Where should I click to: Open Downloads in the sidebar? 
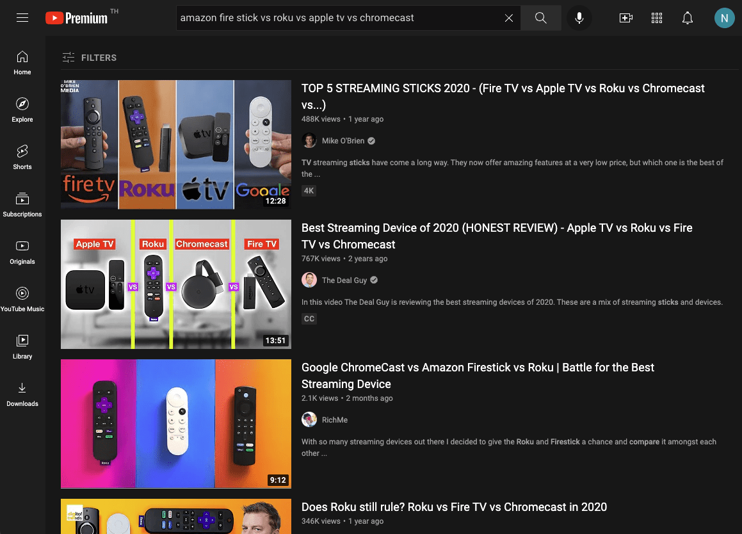(22, 394)
